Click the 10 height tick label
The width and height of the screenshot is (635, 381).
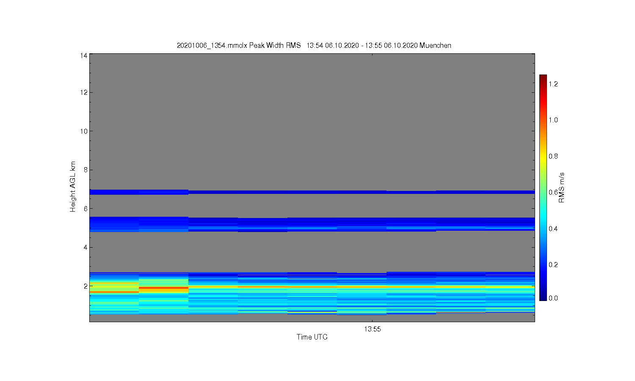click(x=84, y=131)
